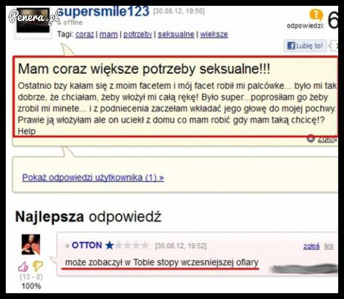This screenshot has height=299, width=344.
Task: Click 'link' permalink of OTTON's answer
Action: pos(329,246)
